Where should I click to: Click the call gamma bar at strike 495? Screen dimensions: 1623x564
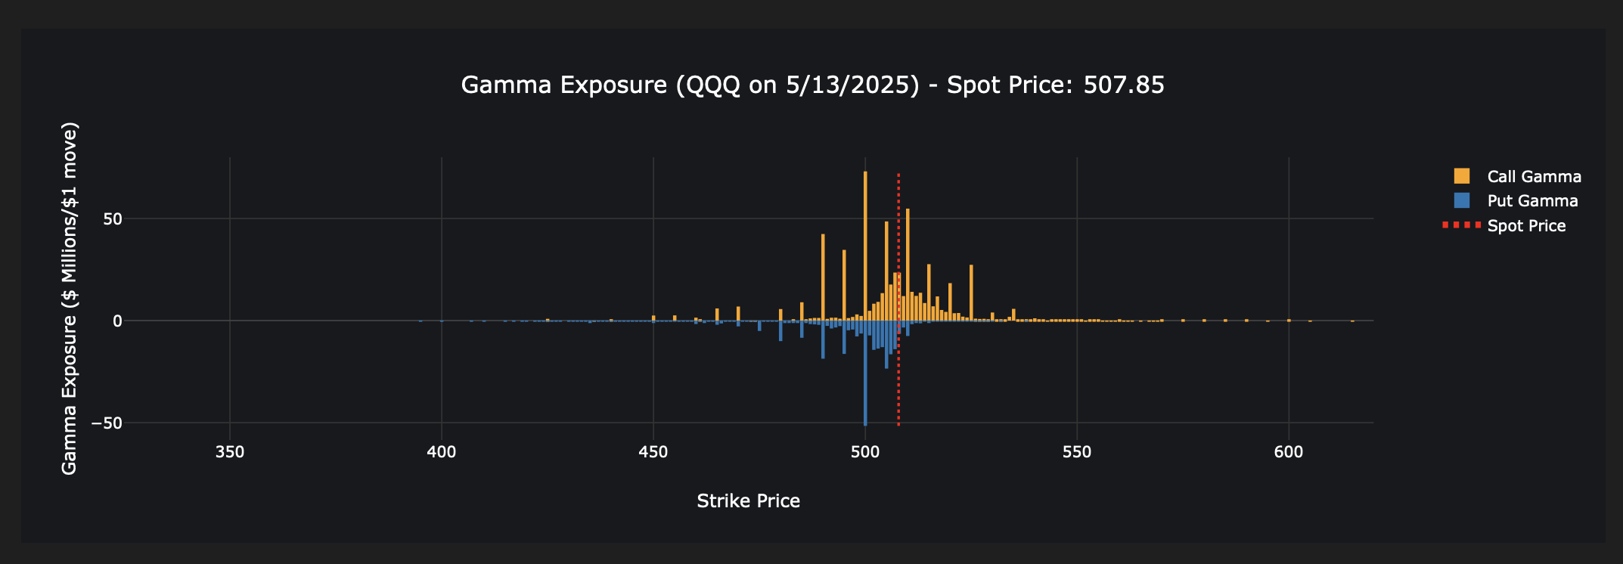pos(844,285)
